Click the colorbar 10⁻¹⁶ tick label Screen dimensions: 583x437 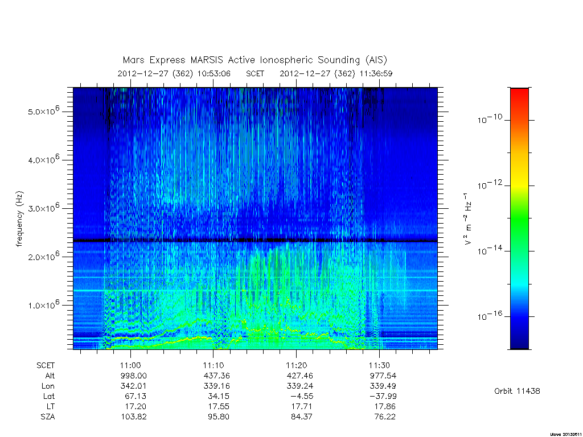490,315
